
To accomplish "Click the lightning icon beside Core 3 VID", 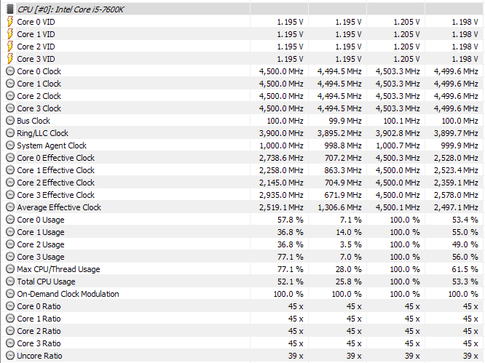I will pyautogui.click(x=10, y=59).
